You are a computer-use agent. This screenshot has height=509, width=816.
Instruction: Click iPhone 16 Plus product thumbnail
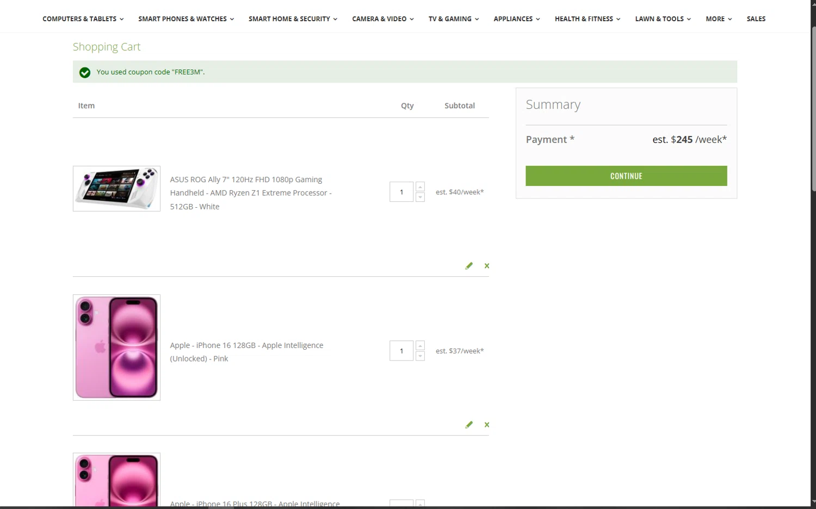[x=116, y=480]
